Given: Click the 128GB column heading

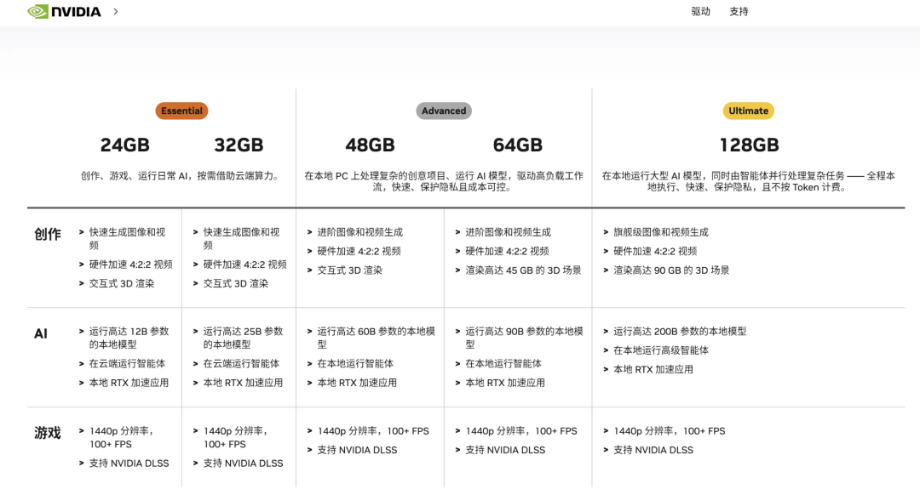Looking at the screenshot, I should click(x=750, y=145).
